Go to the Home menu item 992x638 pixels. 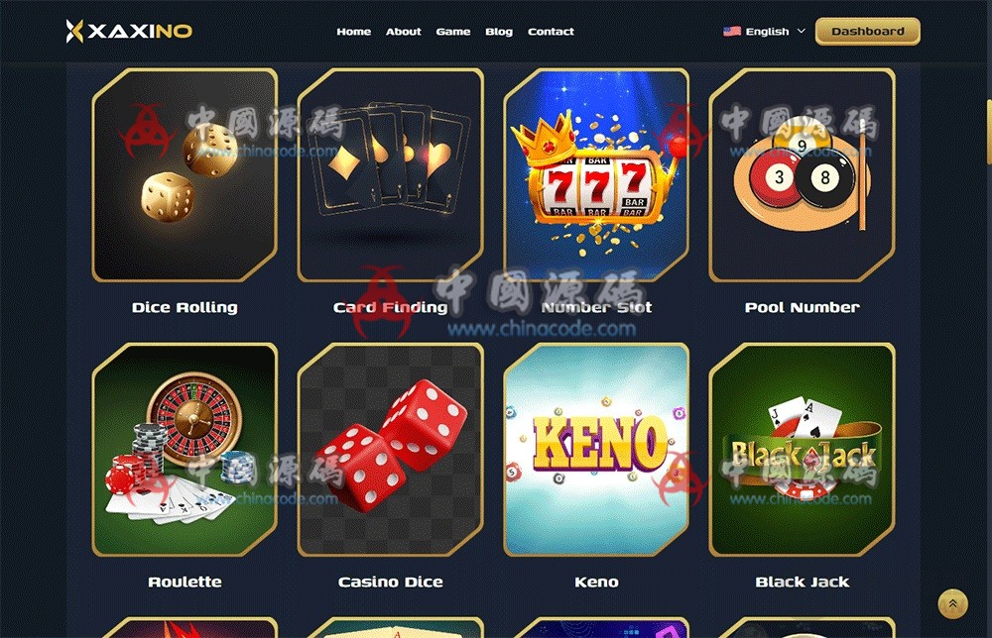point(354,32)
